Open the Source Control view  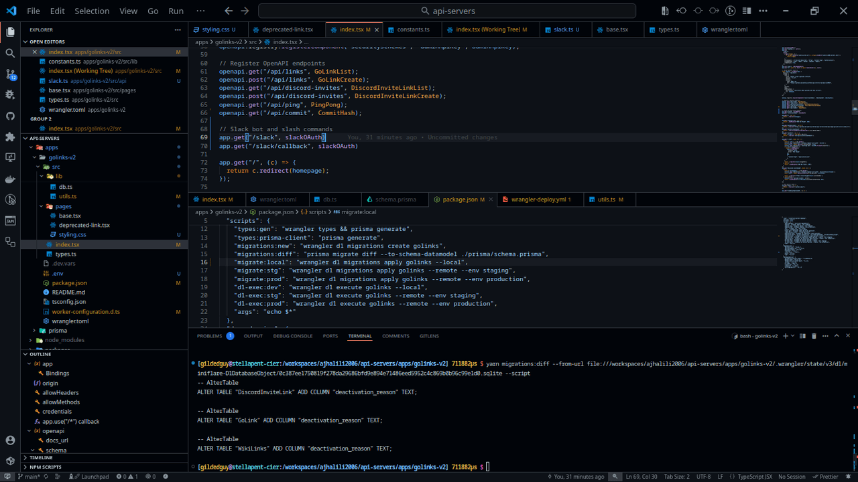click(10, 74)
